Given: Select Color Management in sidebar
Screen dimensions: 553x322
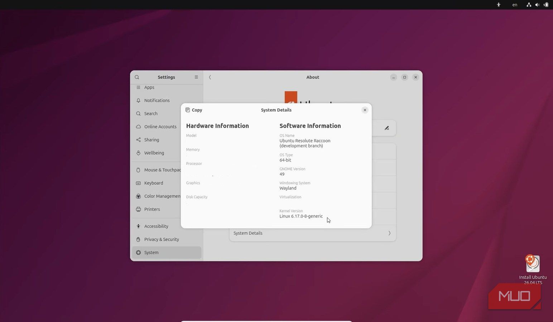Looking at the screenshot, I should coord(167,196).
